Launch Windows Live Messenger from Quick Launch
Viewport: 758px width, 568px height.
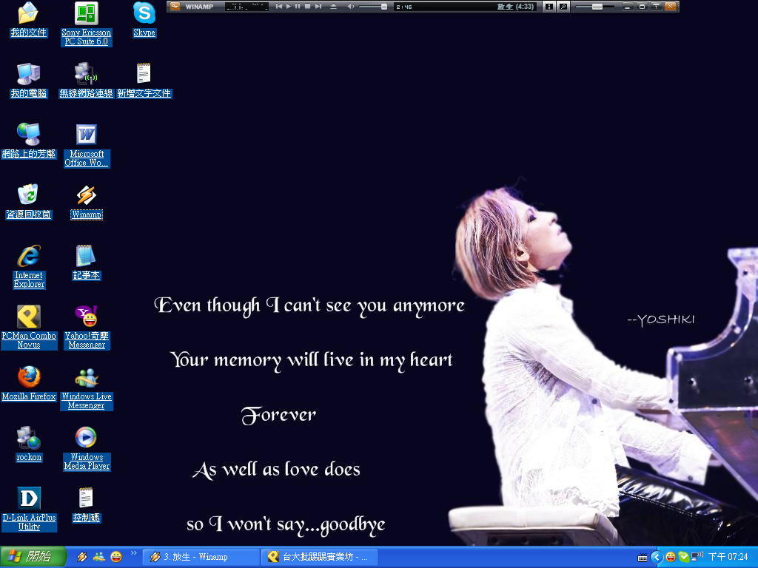pos(99,557)
